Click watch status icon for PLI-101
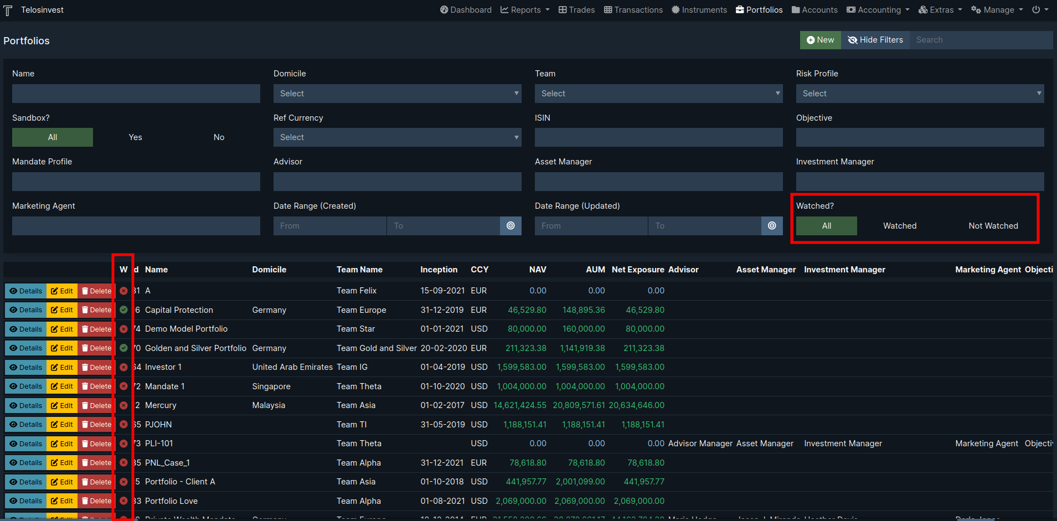The height and width of the screenshot is (521, 1057). (123, 443)
